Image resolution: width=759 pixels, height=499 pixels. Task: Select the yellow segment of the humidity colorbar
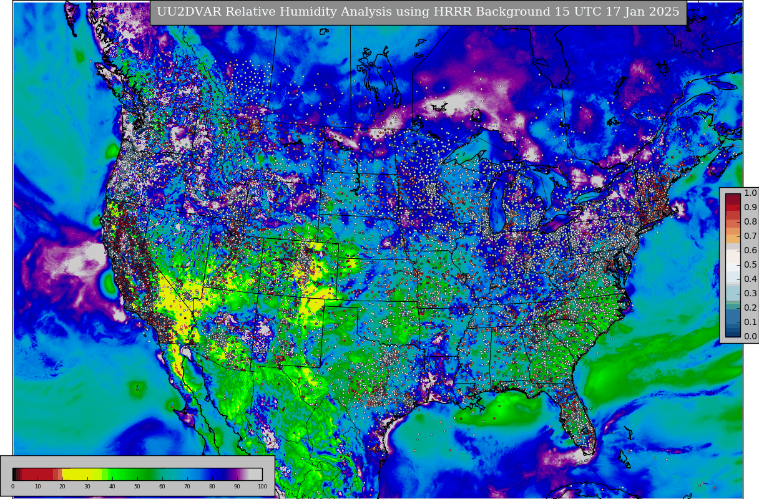point(81,474)
